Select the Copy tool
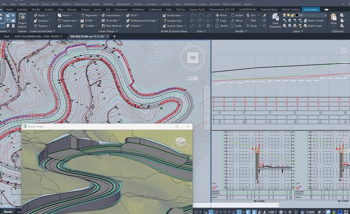The image size is (350, 214). (221, 20)
